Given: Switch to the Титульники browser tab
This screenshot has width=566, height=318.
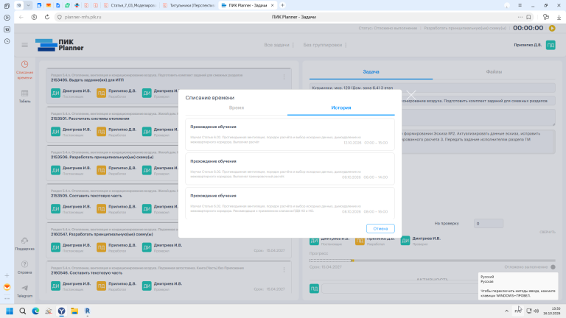Looking at the screenshot, I should tap(189, 5).
